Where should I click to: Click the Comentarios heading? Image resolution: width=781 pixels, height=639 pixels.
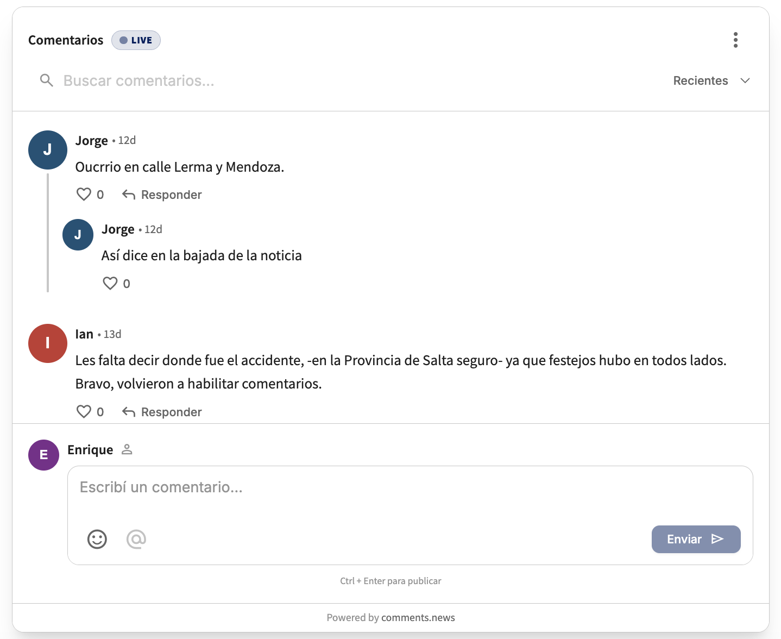click(66, 40)
